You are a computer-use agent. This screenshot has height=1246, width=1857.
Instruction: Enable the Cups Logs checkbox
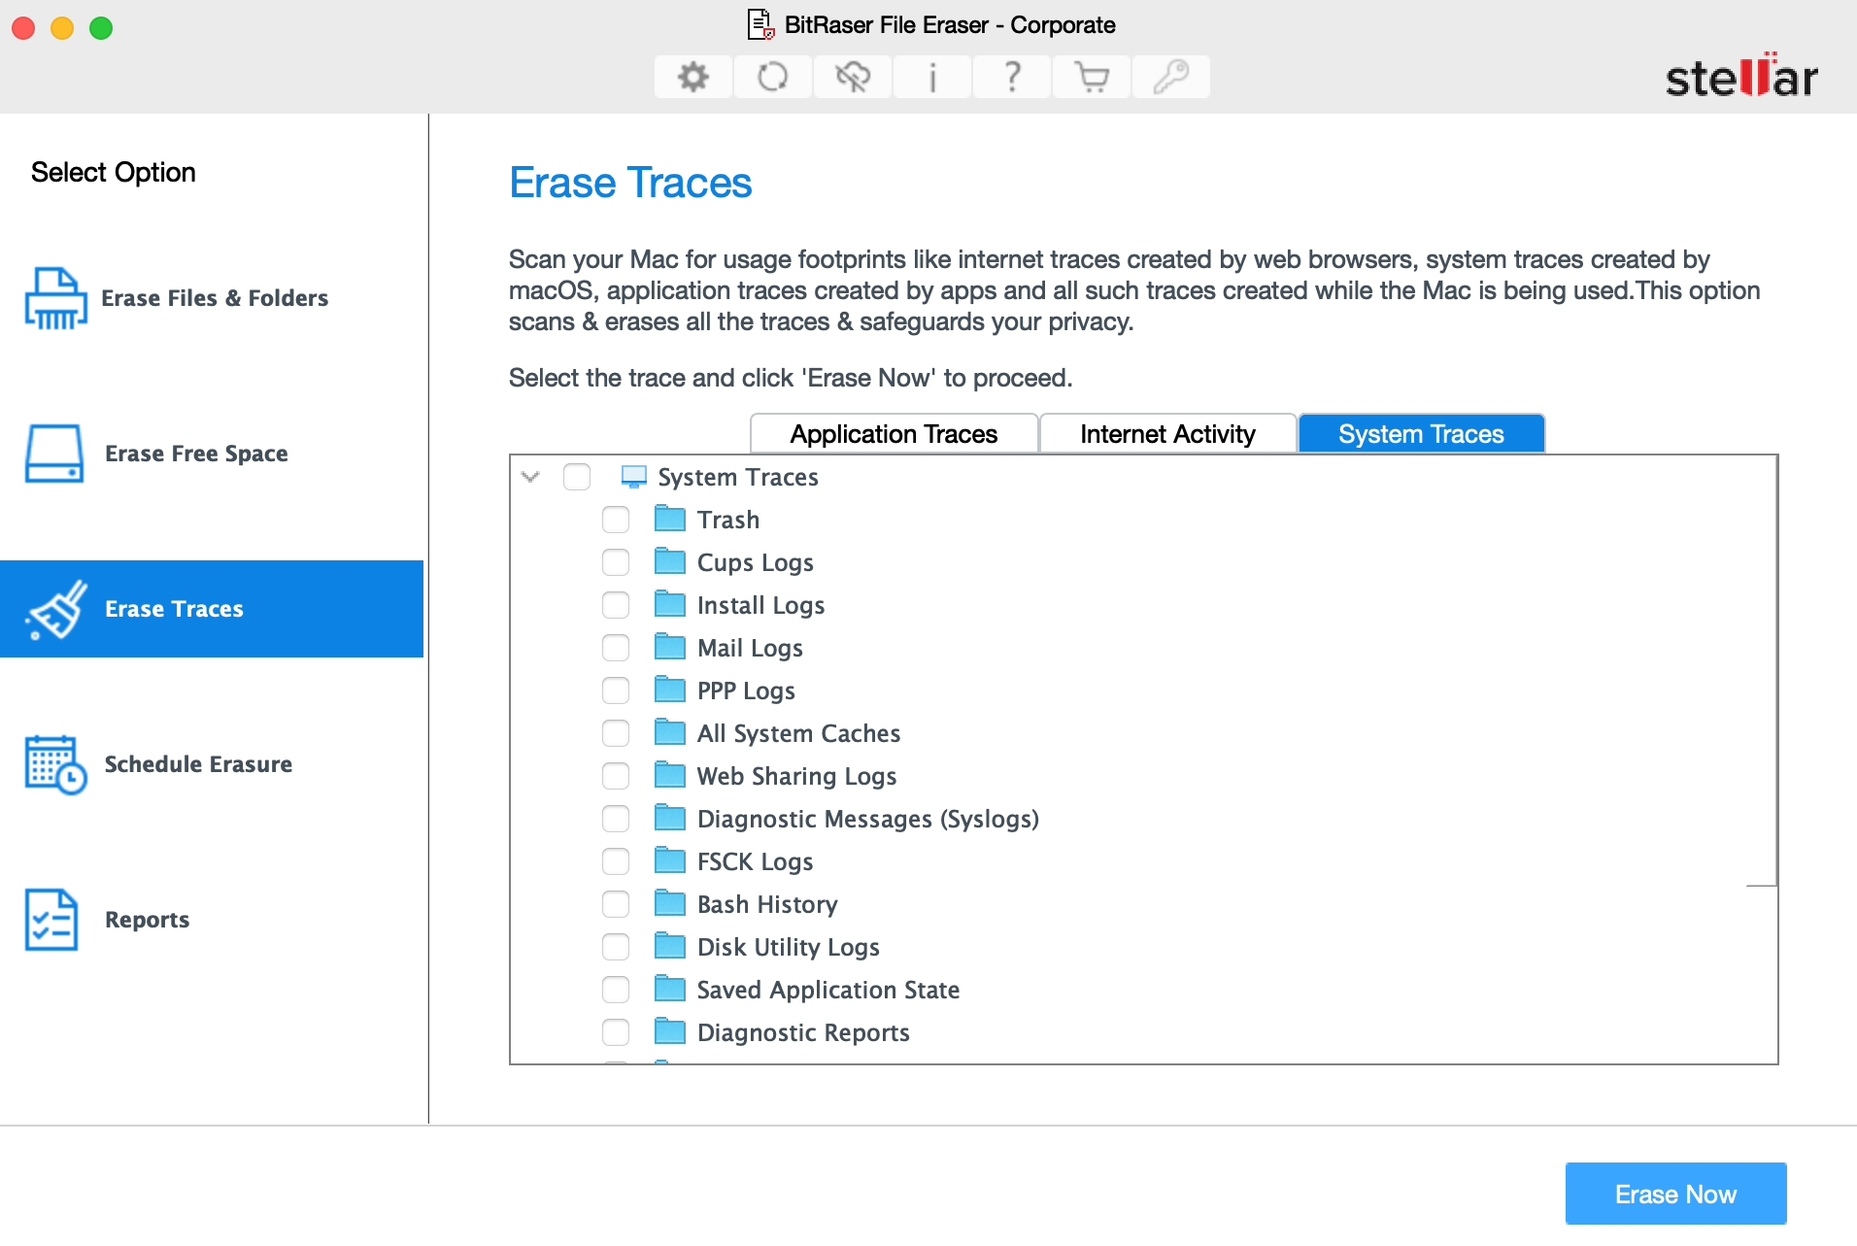[x=616, y=562]
